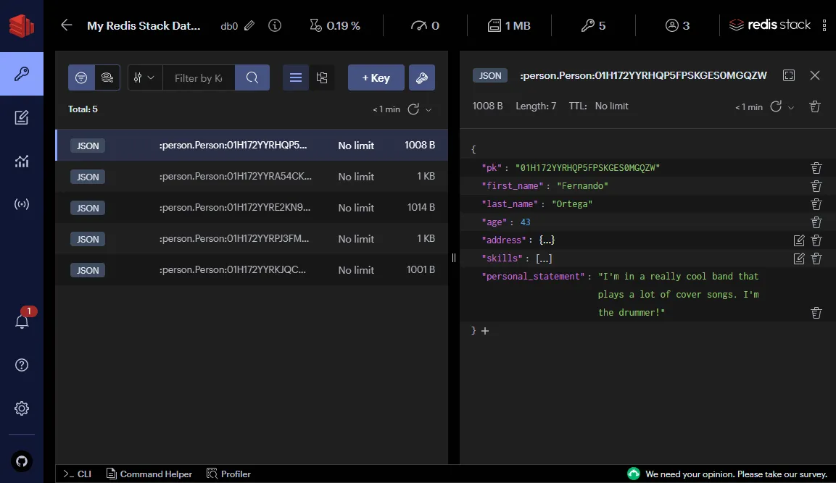Toggle list view for the keys panel

pyautogui.click(x=295, y=77)
